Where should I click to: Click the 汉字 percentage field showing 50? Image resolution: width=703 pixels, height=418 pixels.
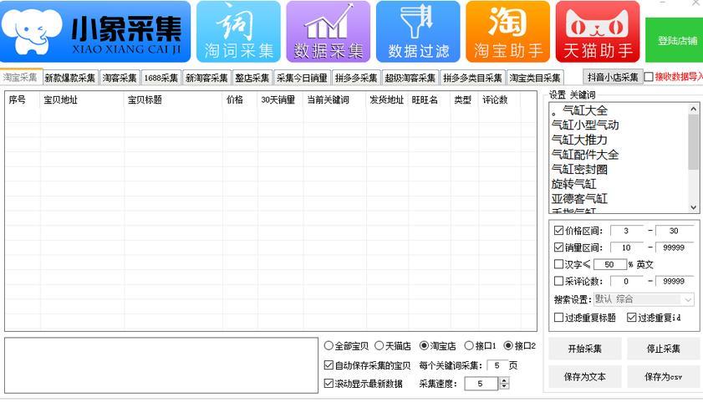609,264
